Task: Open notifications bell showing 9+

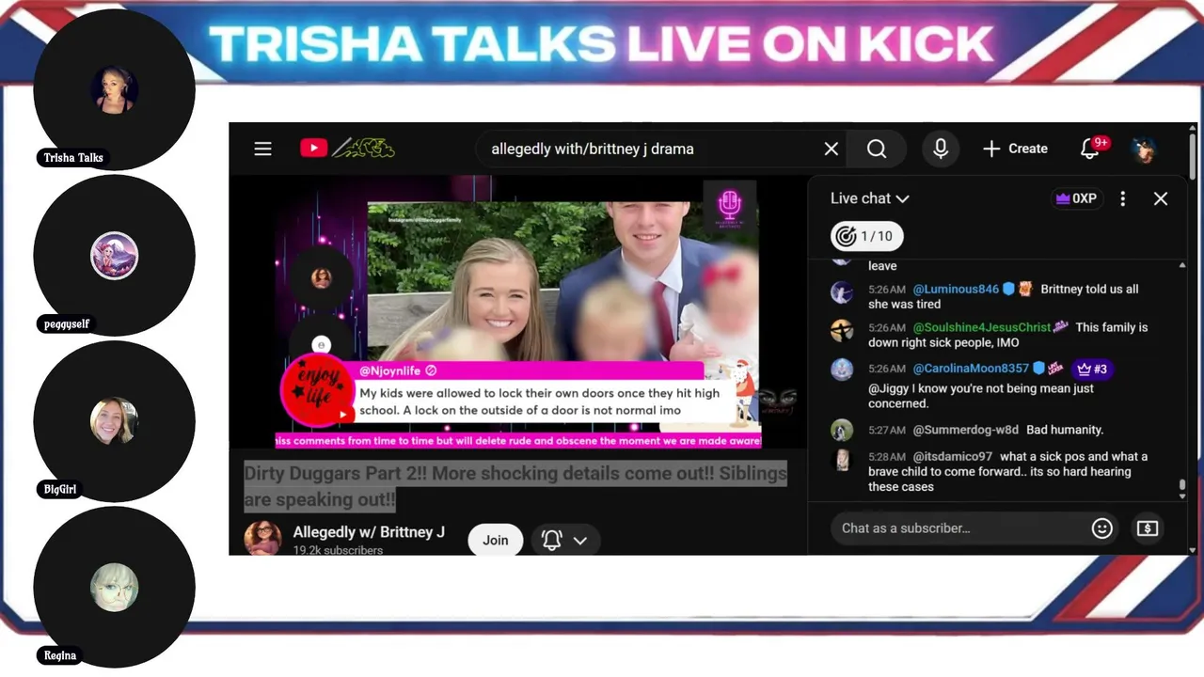Action: (1092, 148)
